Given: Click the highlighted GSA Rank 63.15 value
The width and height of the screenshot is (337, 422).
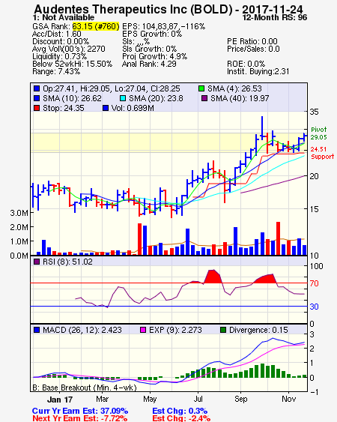Looking at the screenshot, I should tap(96, 26).
